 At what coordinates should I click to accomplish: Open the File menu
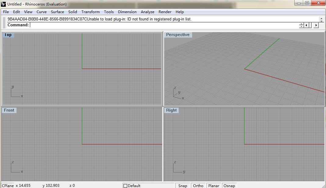6,12
